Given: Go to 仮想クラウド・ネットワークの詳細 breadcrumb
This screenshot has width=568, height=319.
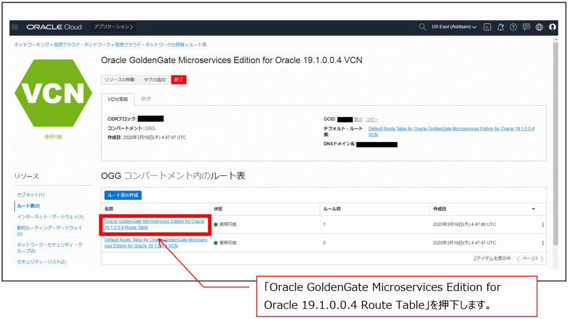Looking at the screenshot, I should pos(149,44).
